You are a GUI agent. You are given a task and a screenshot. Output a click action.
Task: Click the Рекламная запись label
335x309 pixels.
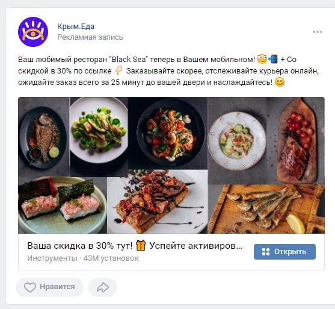tap(90, 37)
